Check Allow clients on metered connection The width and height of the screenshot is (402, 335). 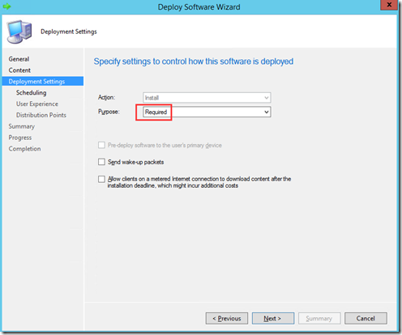pos(101,179)
